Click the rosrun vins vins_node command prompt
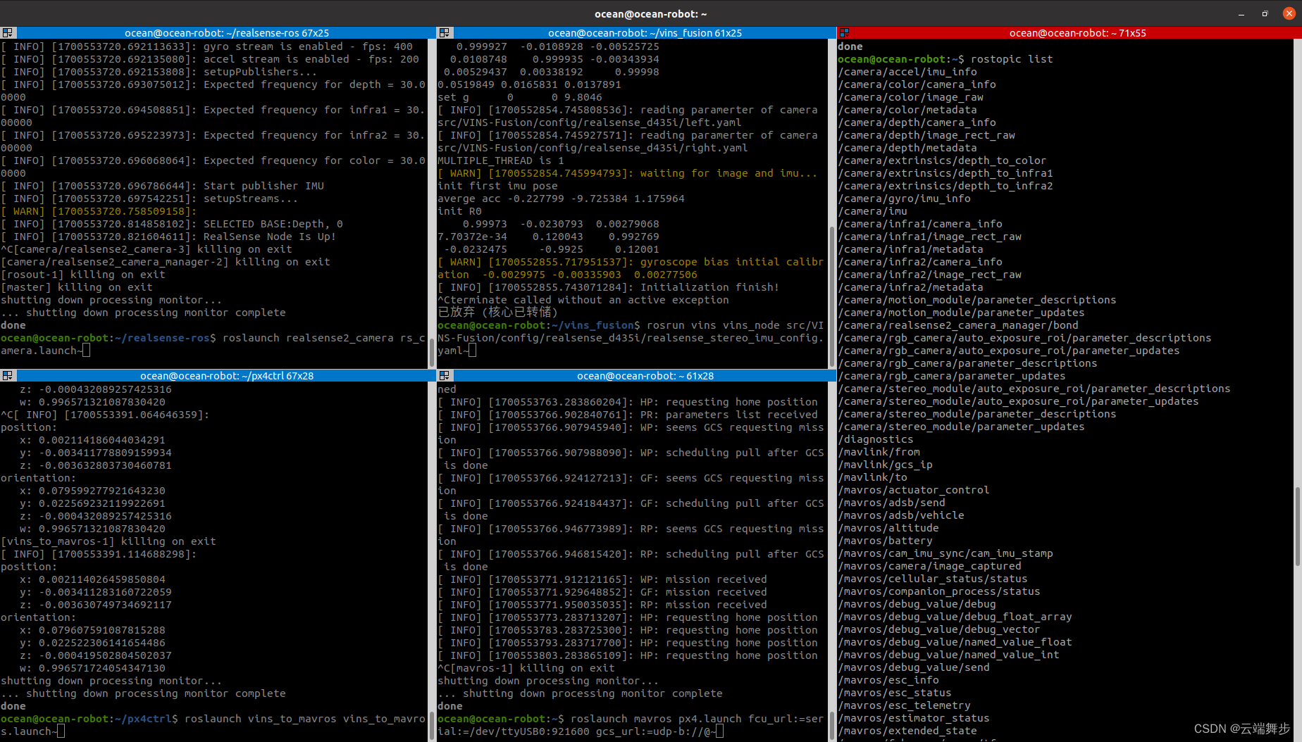Viewport: 1302px width, 742px height. (631, 338)
